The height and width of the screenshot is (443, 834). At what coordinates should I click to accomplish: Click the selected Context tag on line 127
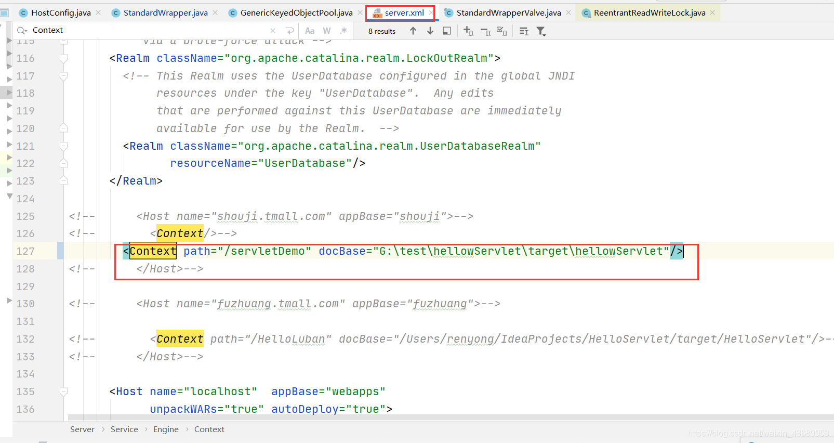[153, 251]
